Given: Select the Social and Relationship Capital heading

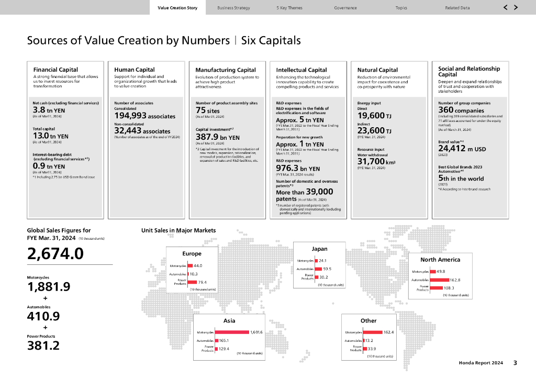Looking at the screenshot, I should 469,71.
